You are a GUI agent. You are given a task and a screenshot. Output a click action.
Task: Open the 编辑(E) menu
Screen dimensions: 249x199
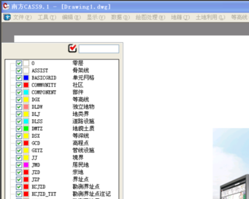tap(71, 17)
